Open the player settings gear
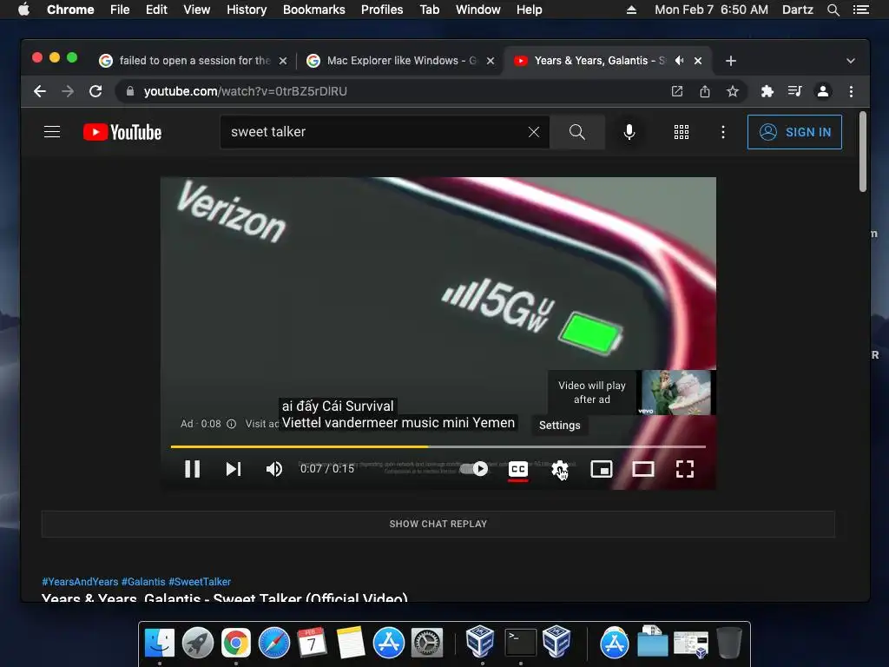 (560, 469)
